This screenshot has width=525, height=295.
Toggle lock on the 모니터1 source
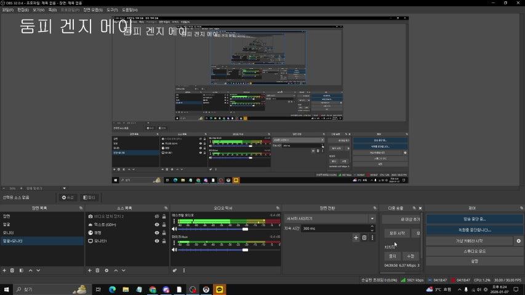pos(164,241)
